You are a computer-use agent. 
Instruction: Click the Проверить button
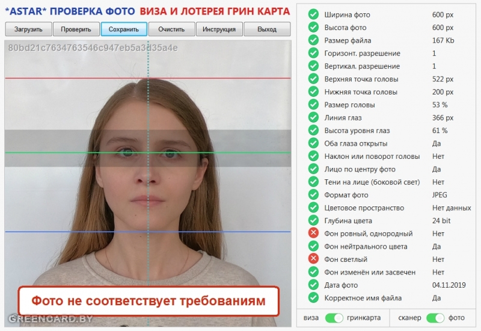(76, 29)
